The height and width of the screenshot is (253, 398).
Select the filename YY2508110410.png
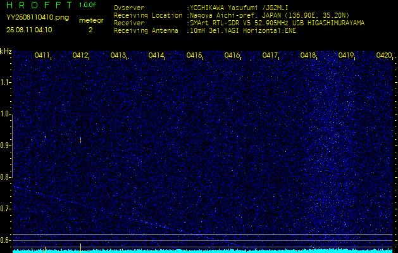pyautogui.click(x=37, y=18)
